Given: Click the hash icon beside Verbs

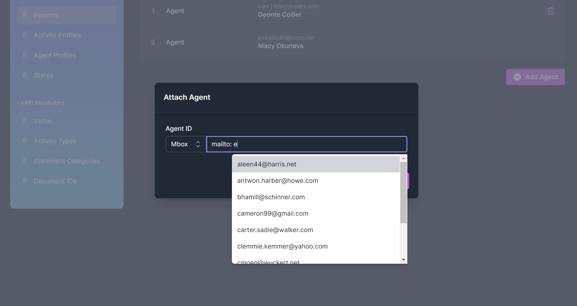Looking at the screenshot, I should (x=25, y=121).
